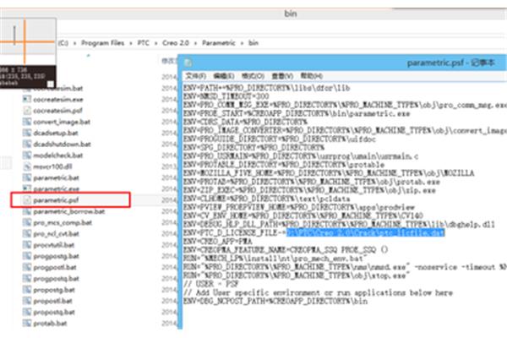
Task: Open the 帮助(H) menu in Notepad
Action: [x=311, y=76]
